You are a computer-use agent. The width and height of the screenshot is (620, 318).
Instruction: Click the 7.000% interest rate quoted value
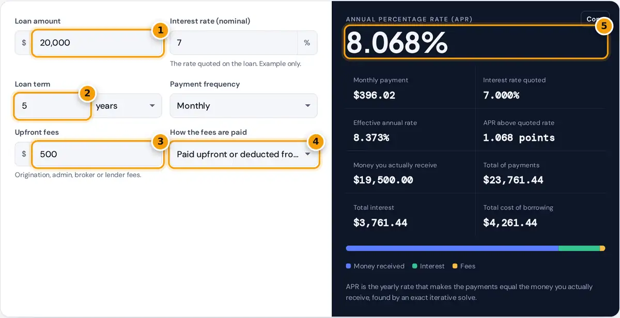pos(501,96)
